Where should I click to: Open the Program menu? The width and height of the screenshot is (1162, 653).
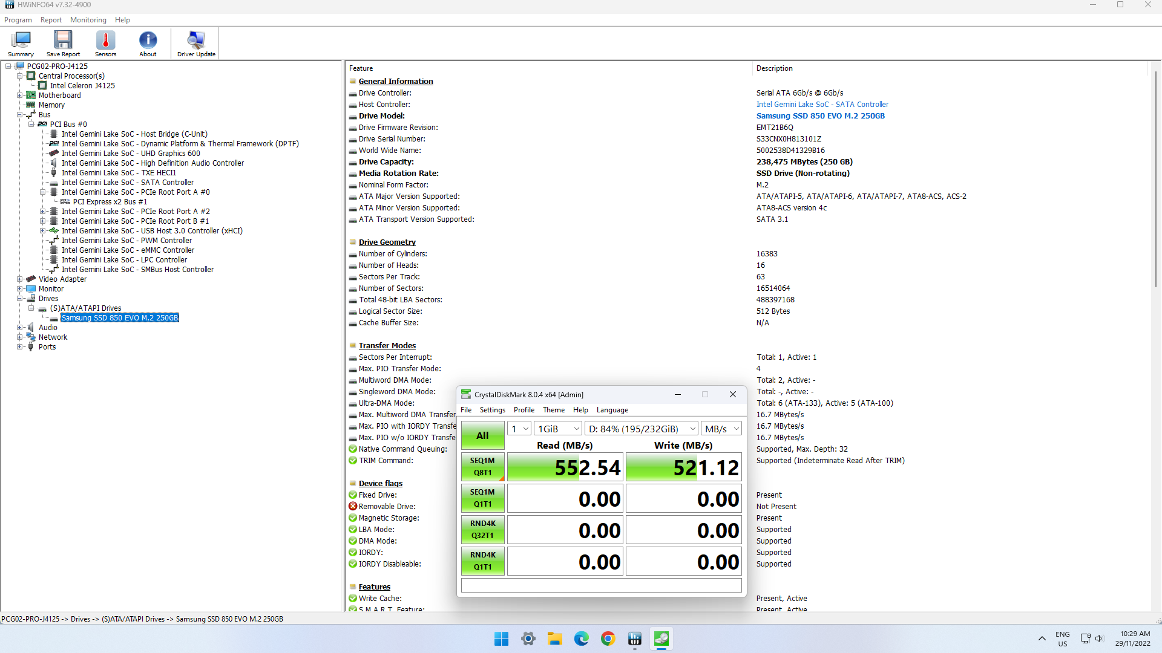point(18,20)
